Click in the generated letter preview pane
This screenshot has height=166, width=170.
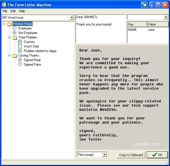(x=122, y=97)
